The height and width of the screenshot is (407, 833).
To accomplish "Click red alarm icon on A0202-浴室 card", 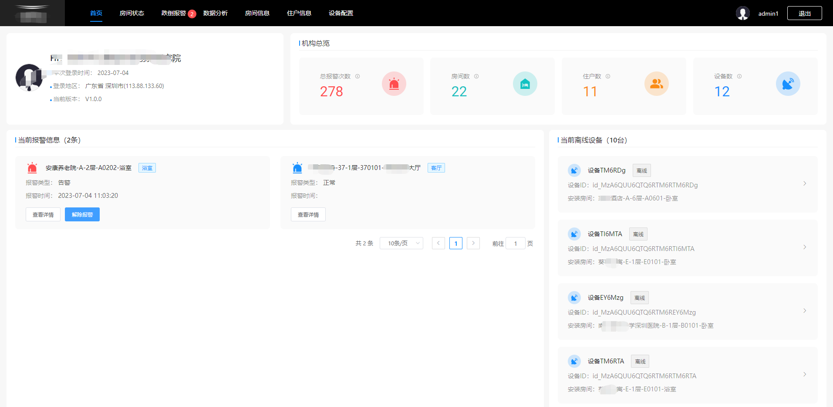I will click(32, 168).
